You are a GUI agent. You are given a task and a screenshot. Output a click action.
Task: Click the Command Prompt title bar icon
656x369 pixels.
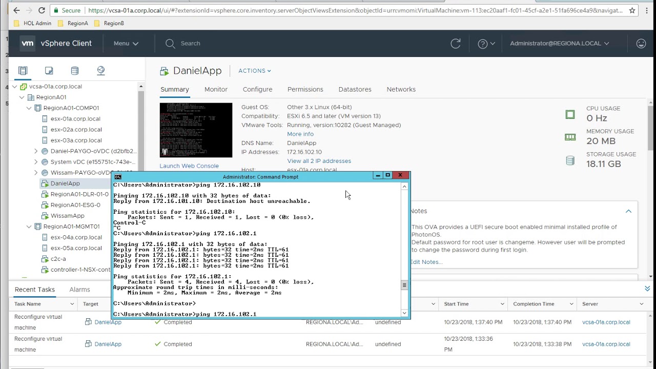pyautogui.click(x=118, y=177)
